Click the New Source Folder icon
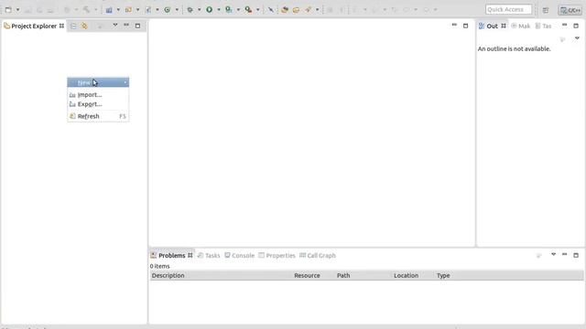 point(128,10)
